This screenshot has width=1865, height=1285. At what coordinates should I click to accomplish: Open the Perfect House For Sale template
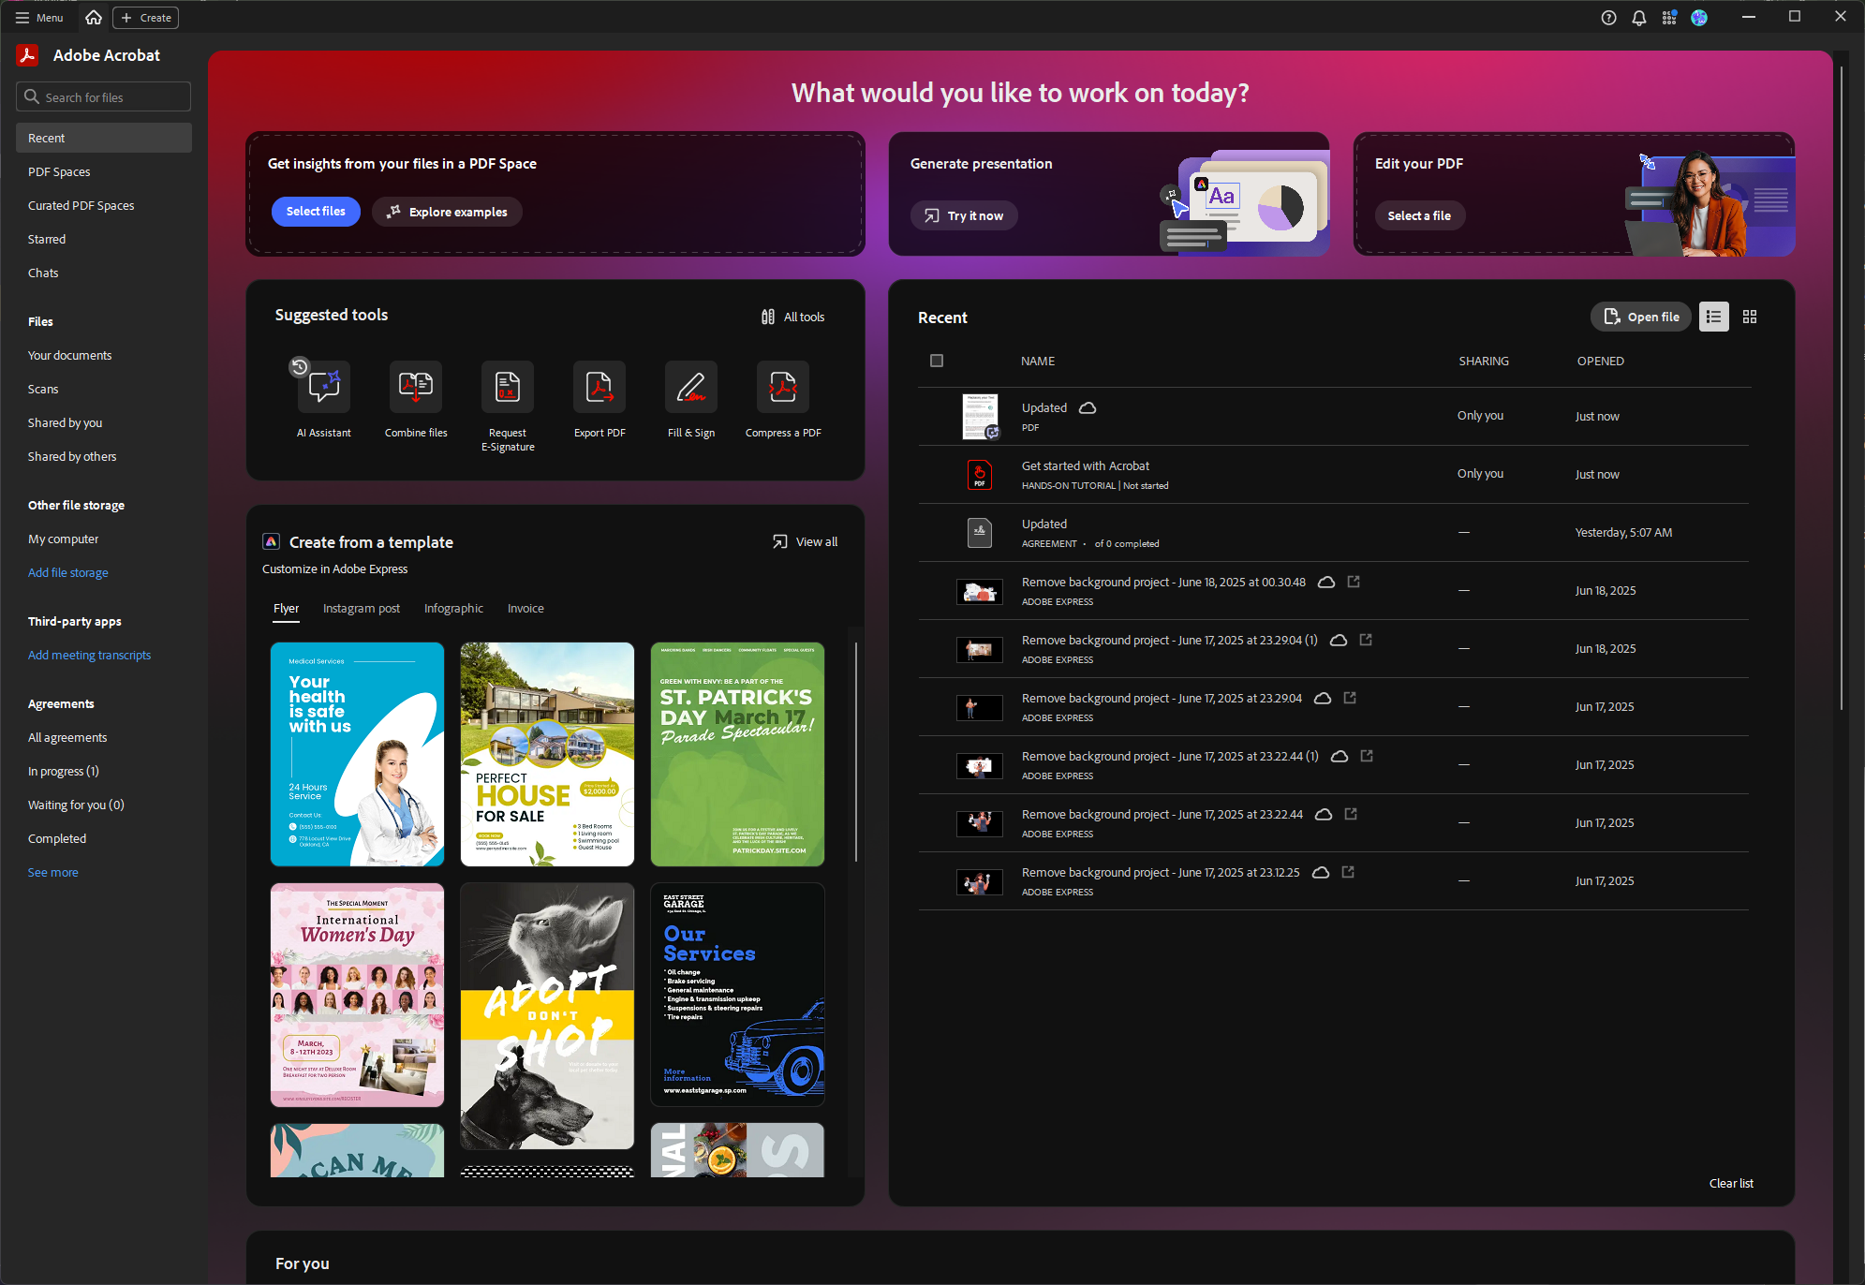coord(547,754)
